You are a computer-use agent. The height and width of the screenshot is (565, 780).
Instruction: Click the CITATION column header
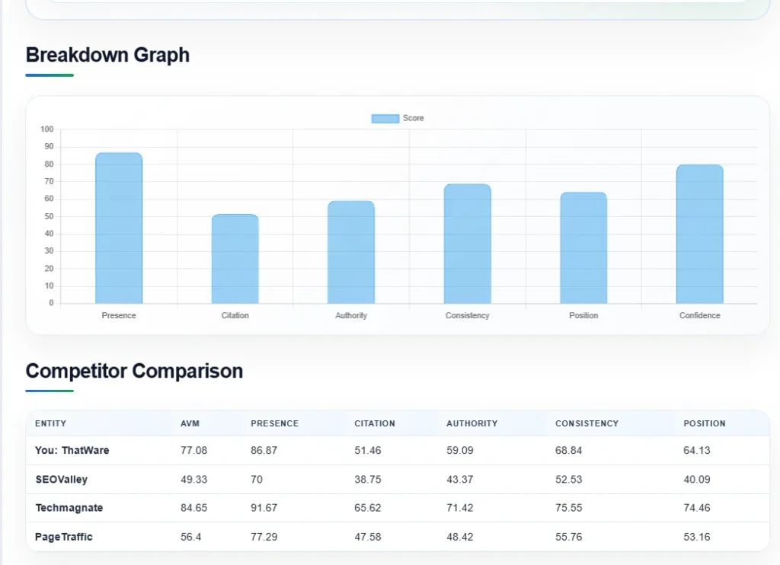click(375, 423)
